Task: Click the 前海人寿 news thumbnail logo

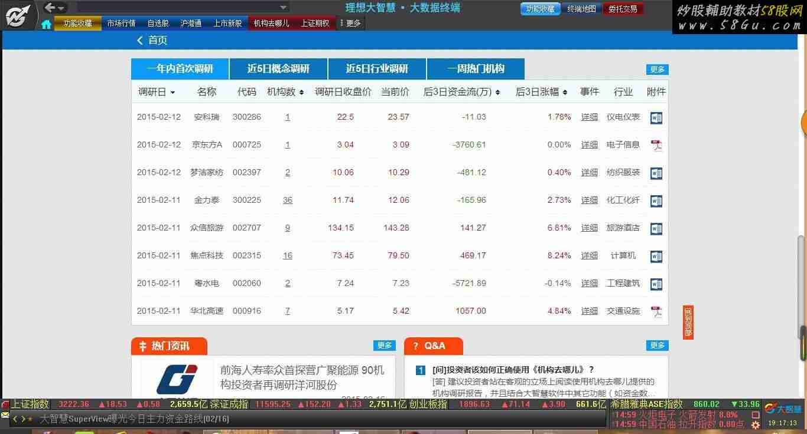Action: pos(177,379)
